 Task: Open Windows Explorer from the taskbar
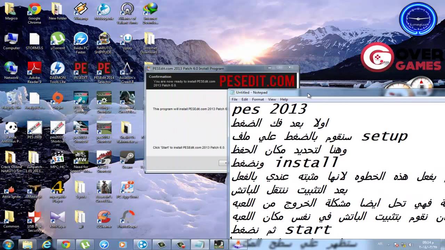[27, 244]
